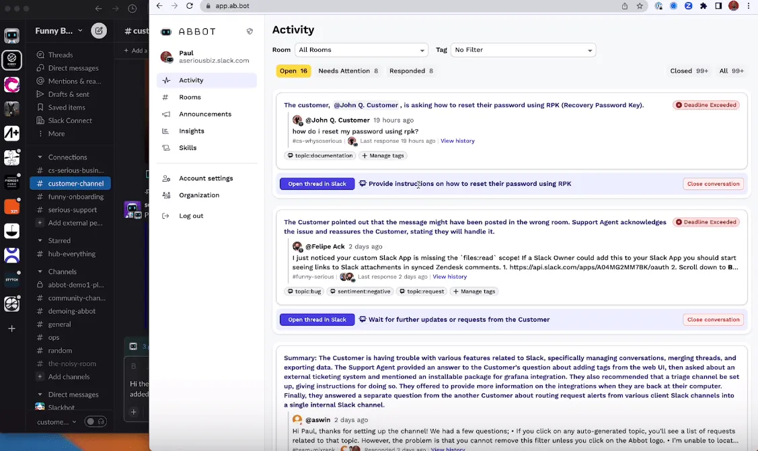Open Activity in Abbot sidebar

click(x=206, y=80)
